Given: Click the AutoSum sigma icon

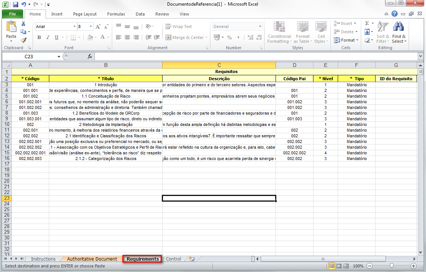Looking at the screenshot, I should click(x=367, y=23).
